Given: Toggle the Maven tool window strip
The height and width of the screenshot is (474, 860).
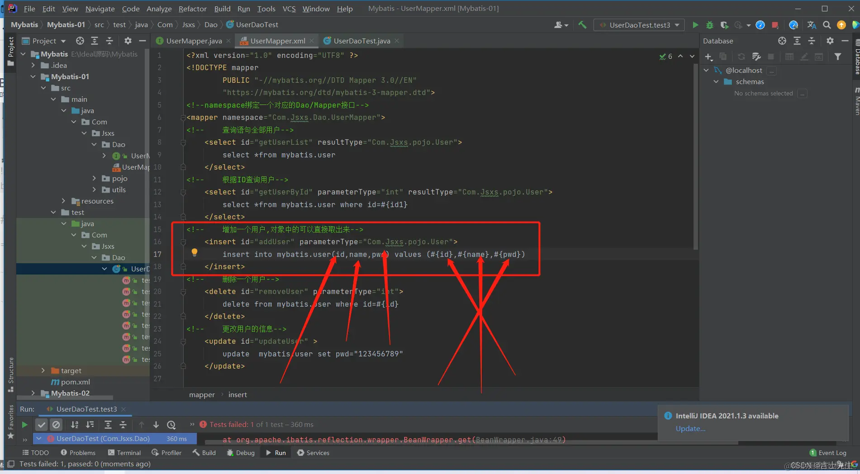Looking at the screenshot, I should pos(856,100).
